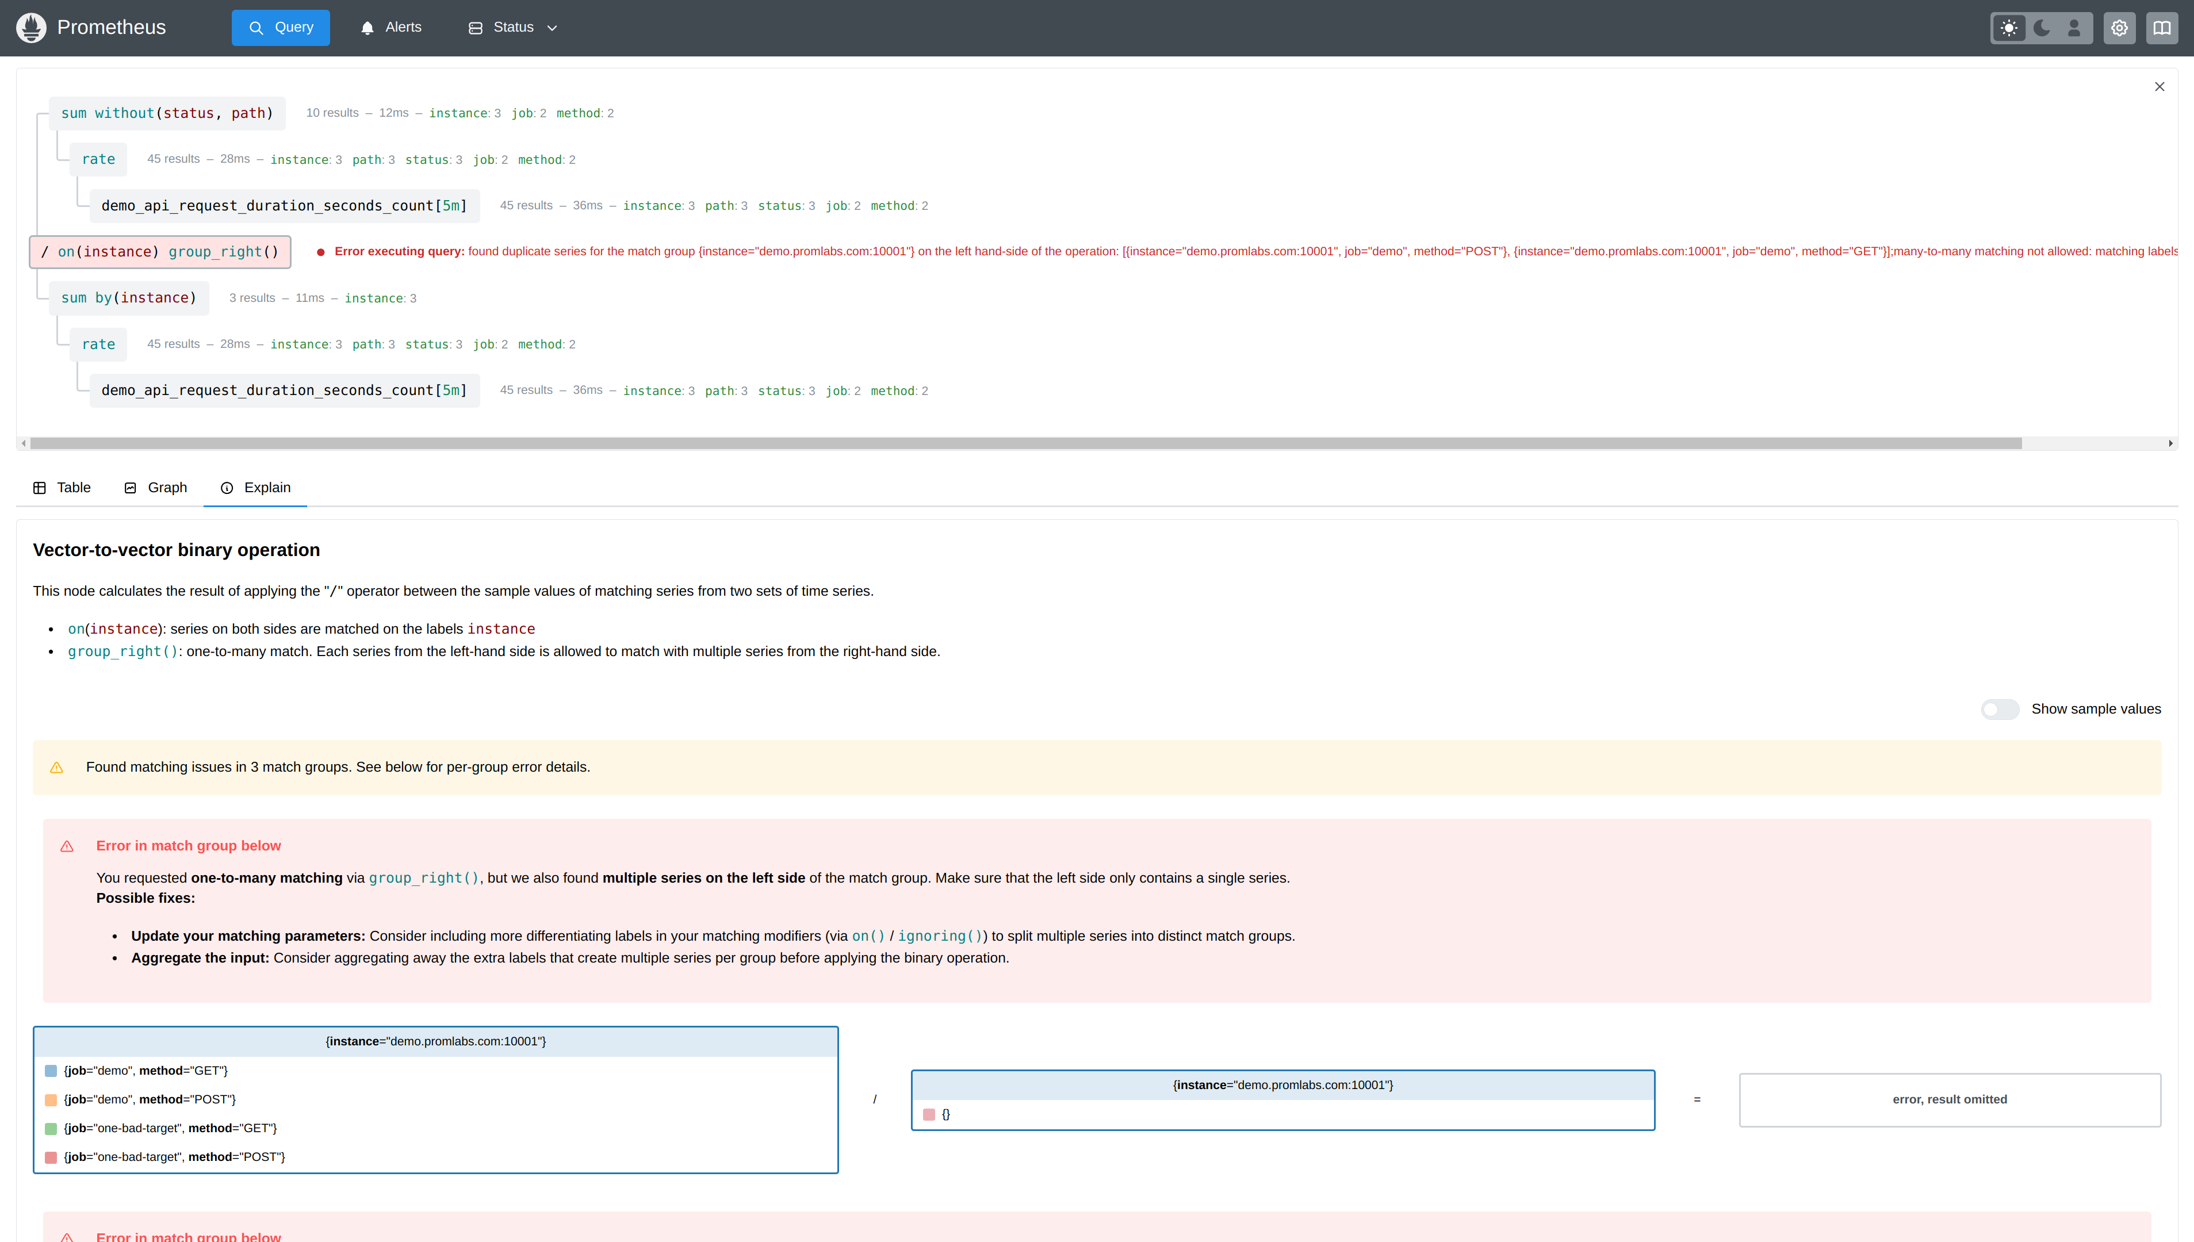
Task: Select the rate node in query tree
Action: [98, 159]
